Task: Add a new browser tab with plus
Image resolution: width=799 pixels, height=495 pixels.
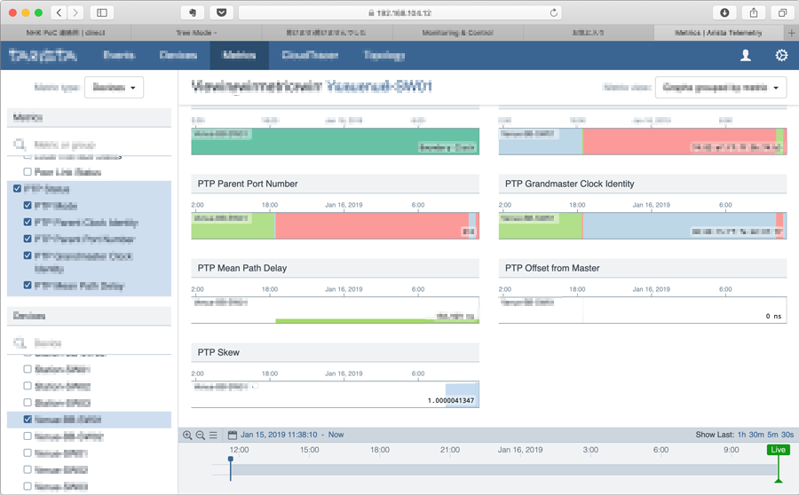Action: 791,33
